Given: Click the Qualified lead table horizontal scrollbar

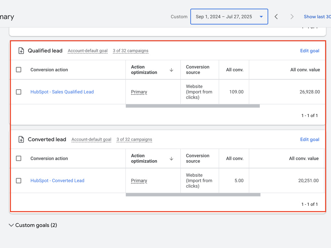Looking at the screenshot, I should (x=193, y=106).
